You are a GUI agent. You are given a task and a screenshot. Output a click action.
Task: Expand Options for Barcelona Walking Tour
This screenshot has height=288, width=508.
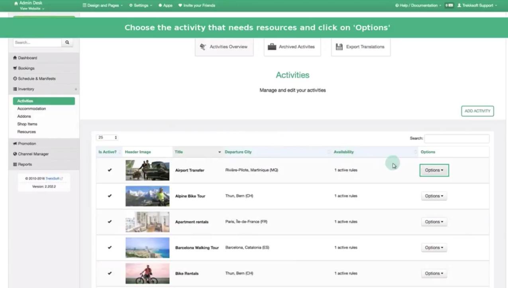click(434, 247)
